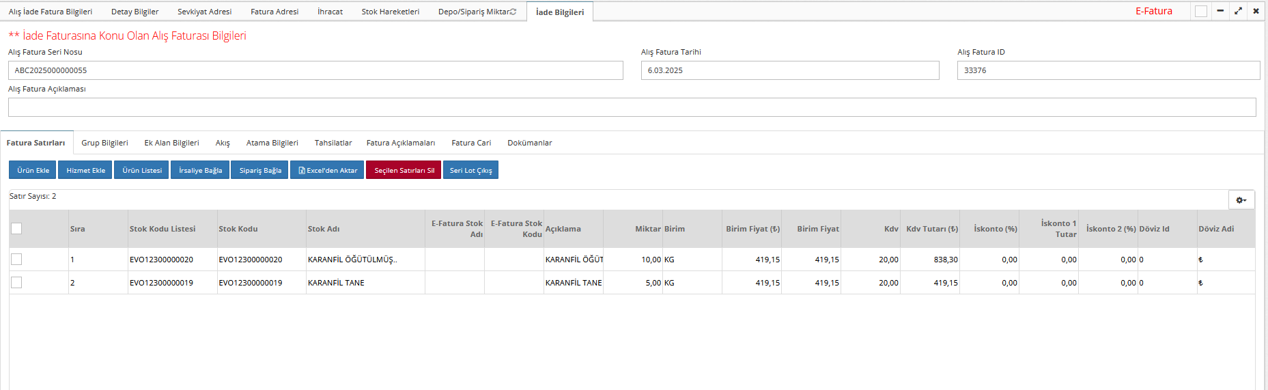
Task: Click refresh icon on Depo/Sipariş Miktar tab
Action: 513,12
